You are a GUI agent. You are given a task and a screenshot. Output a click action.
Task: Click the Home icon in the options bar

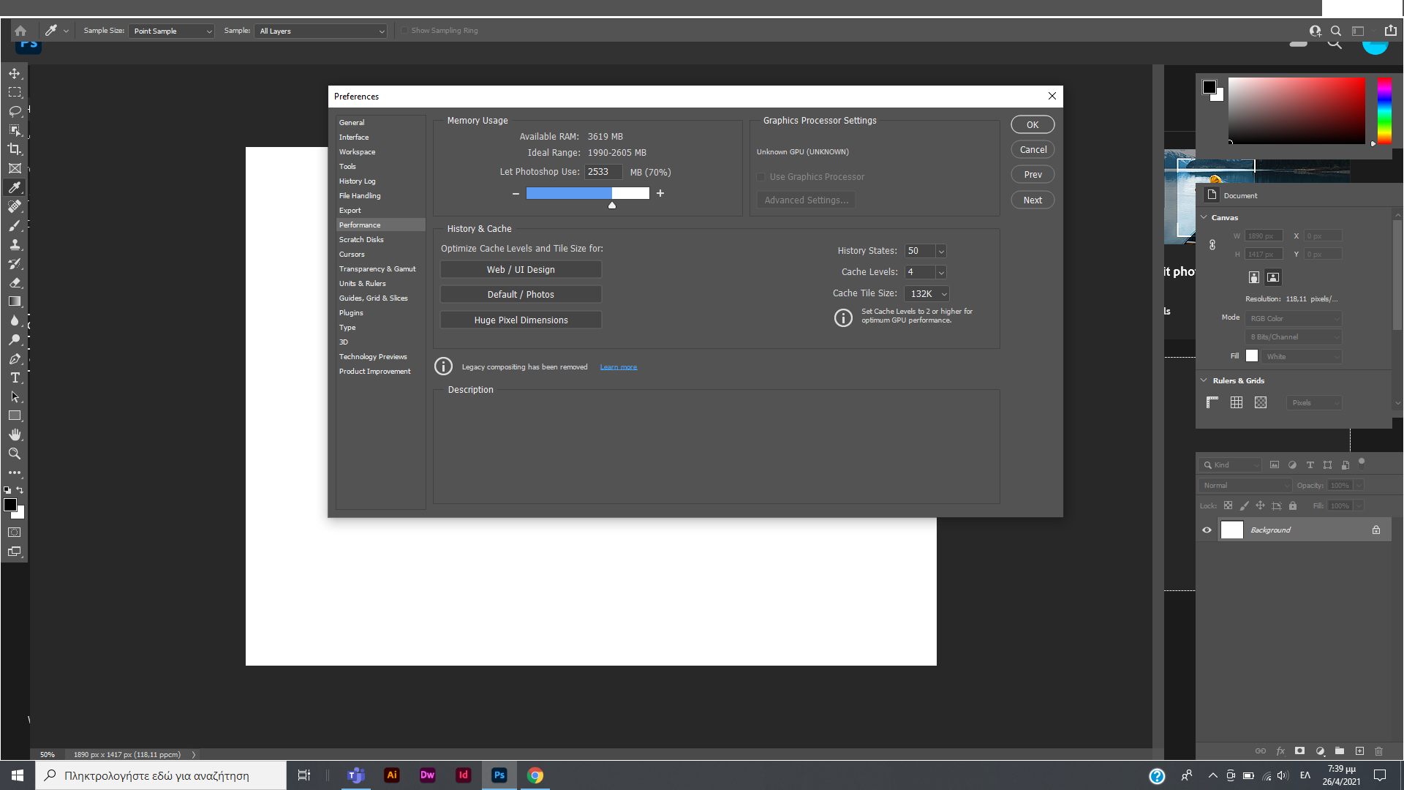click(x=20, y=31)
